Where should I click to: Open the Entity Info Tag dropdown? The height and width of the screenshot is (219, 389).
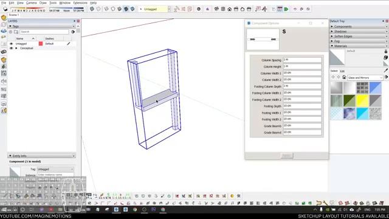click(55, 169)
